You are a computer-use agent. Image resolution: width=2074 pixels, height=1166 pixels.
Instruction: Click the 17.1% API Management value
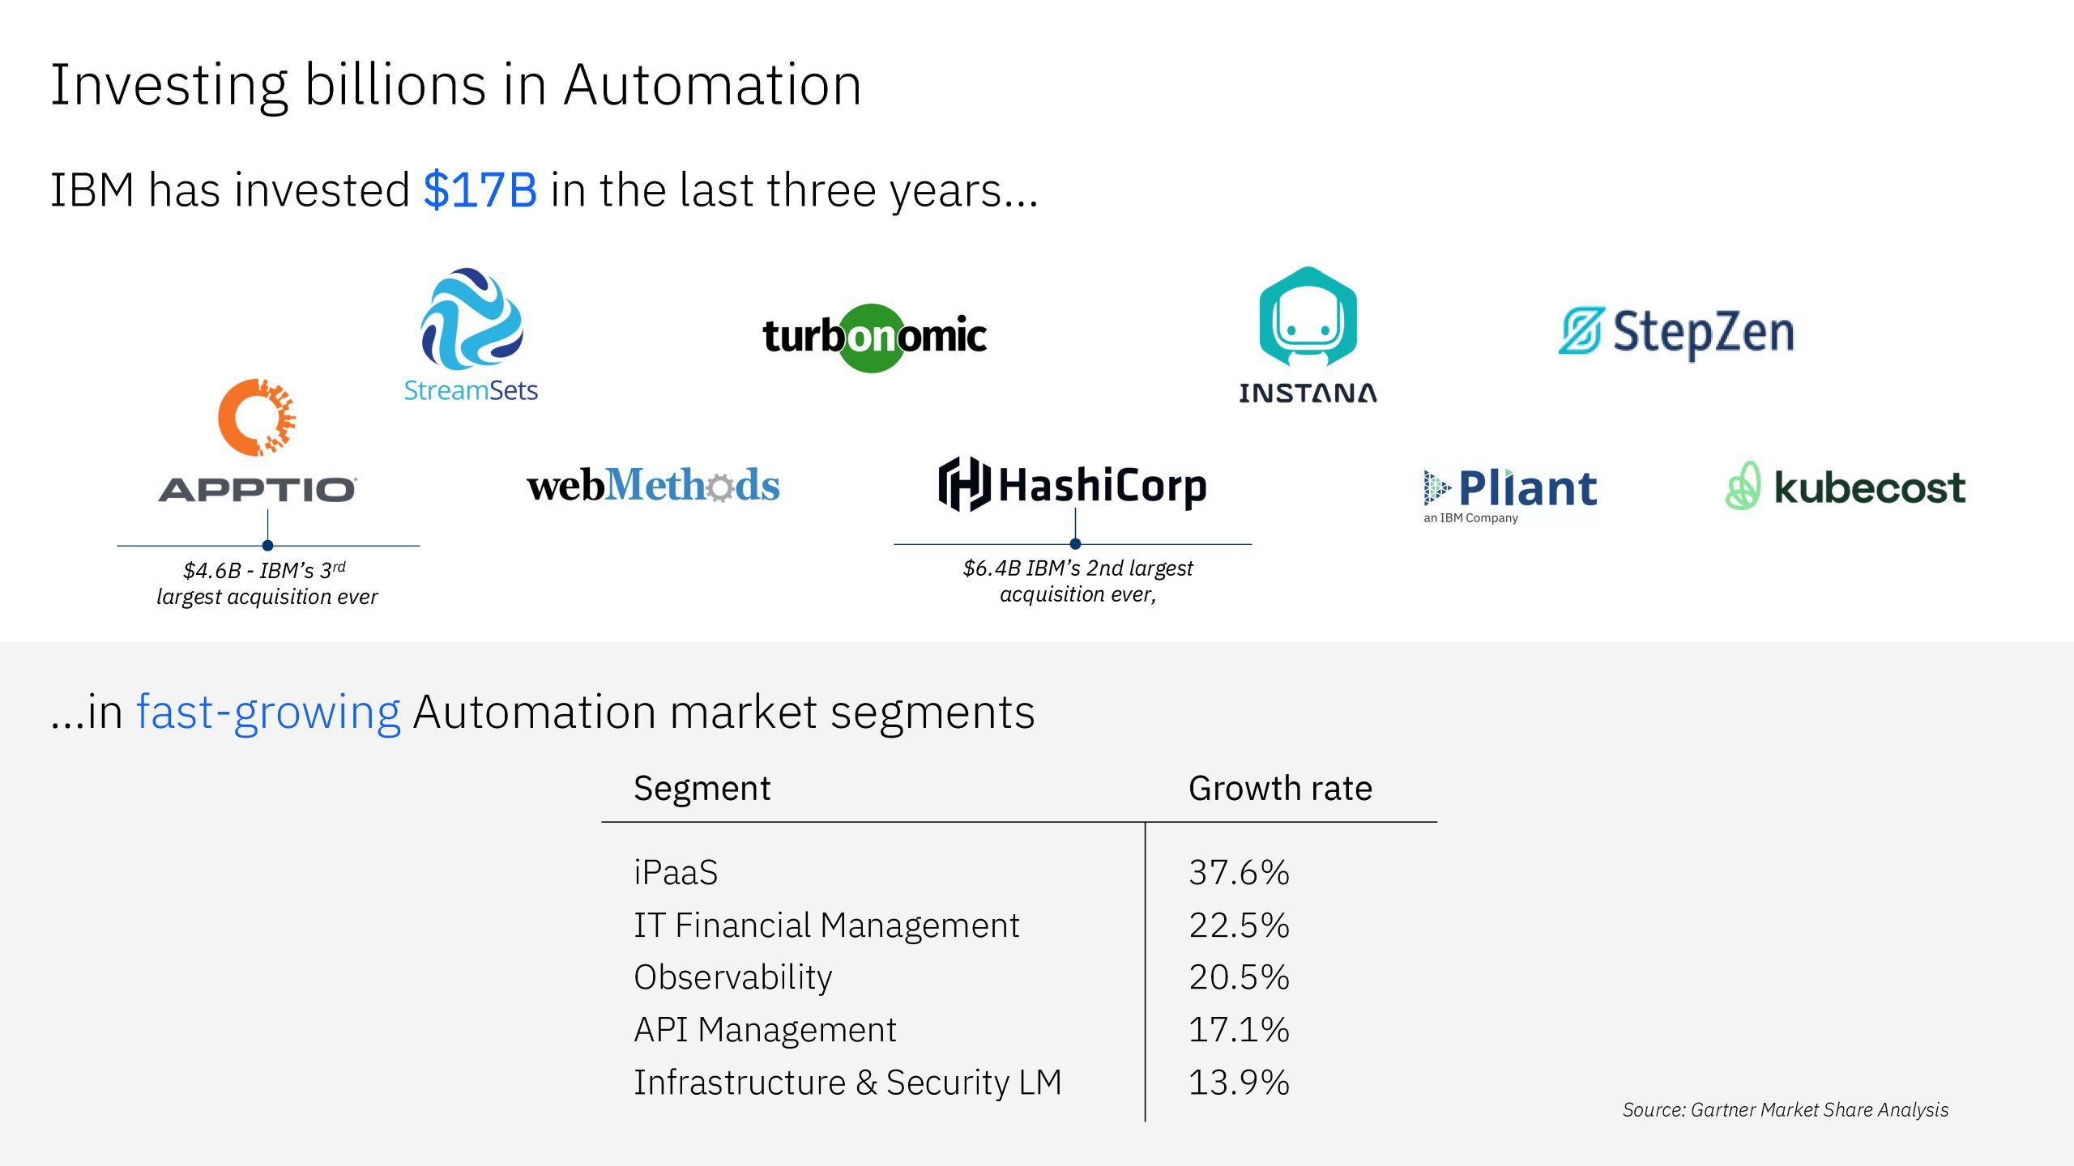(1238, 1030)
